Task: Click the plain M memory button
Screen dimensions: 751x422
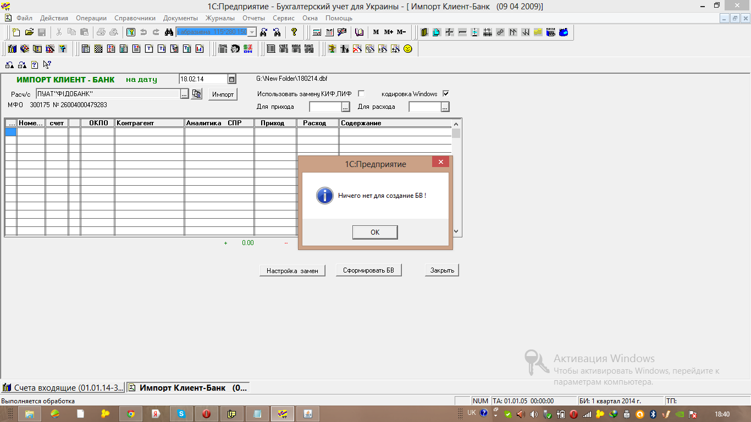Action: pos(376,32)
